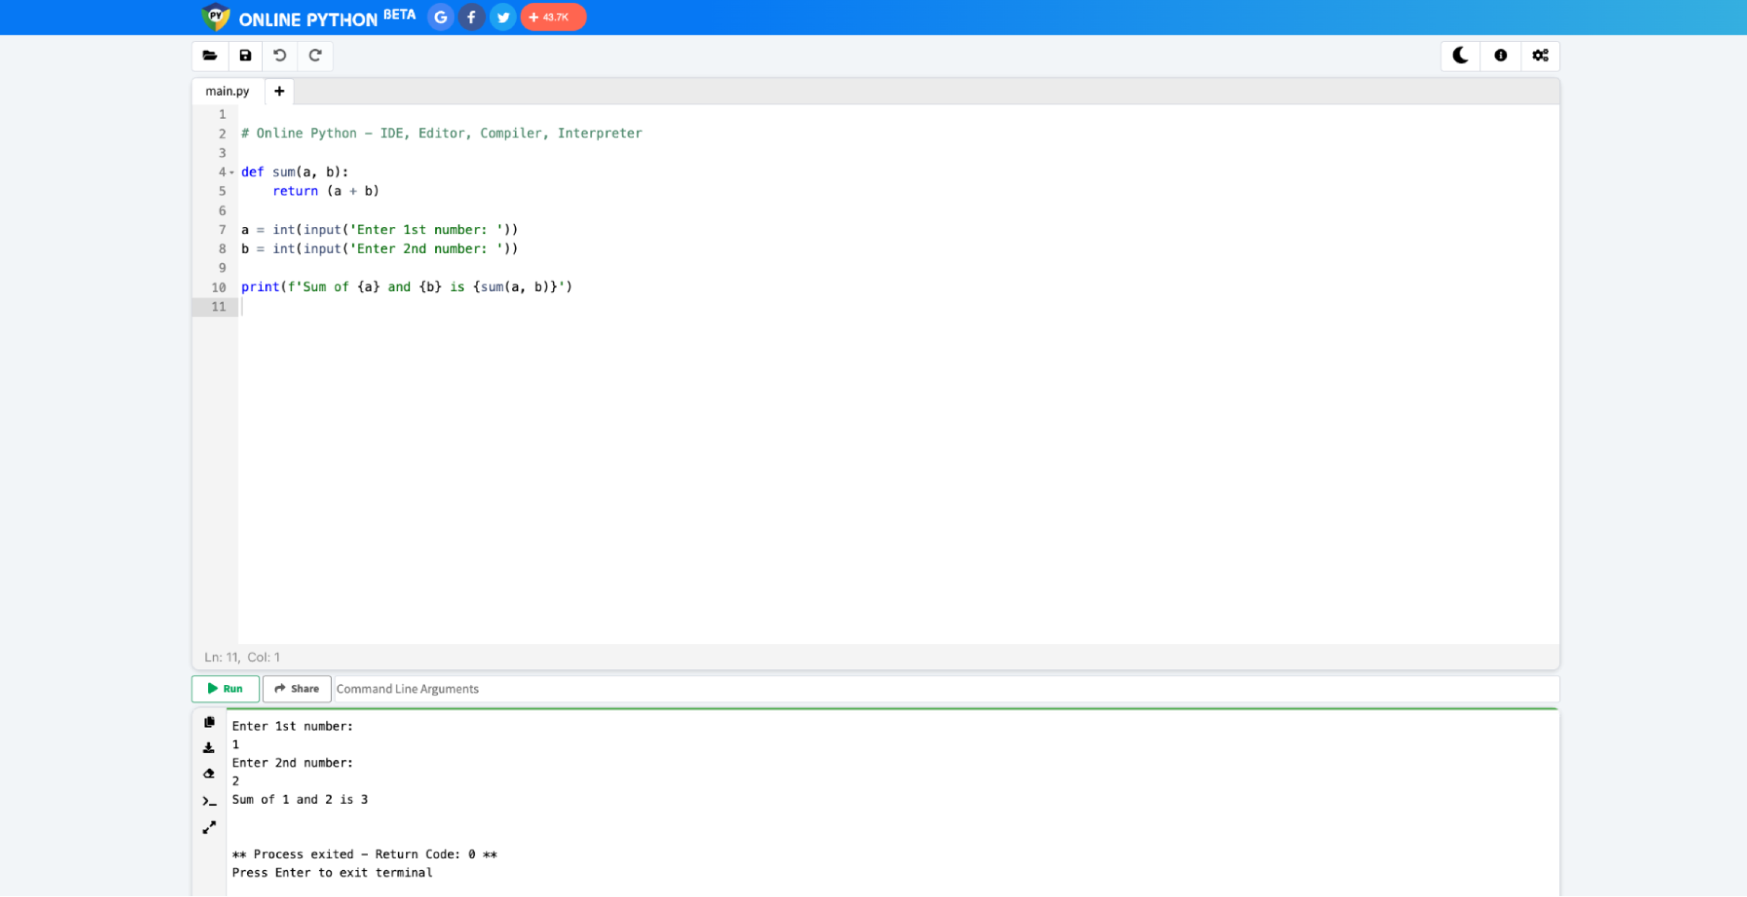Click the 'Ln: 11, Col: 1' status text
Viewport: 1747px width, 897px height.
[x=242, y=657]
